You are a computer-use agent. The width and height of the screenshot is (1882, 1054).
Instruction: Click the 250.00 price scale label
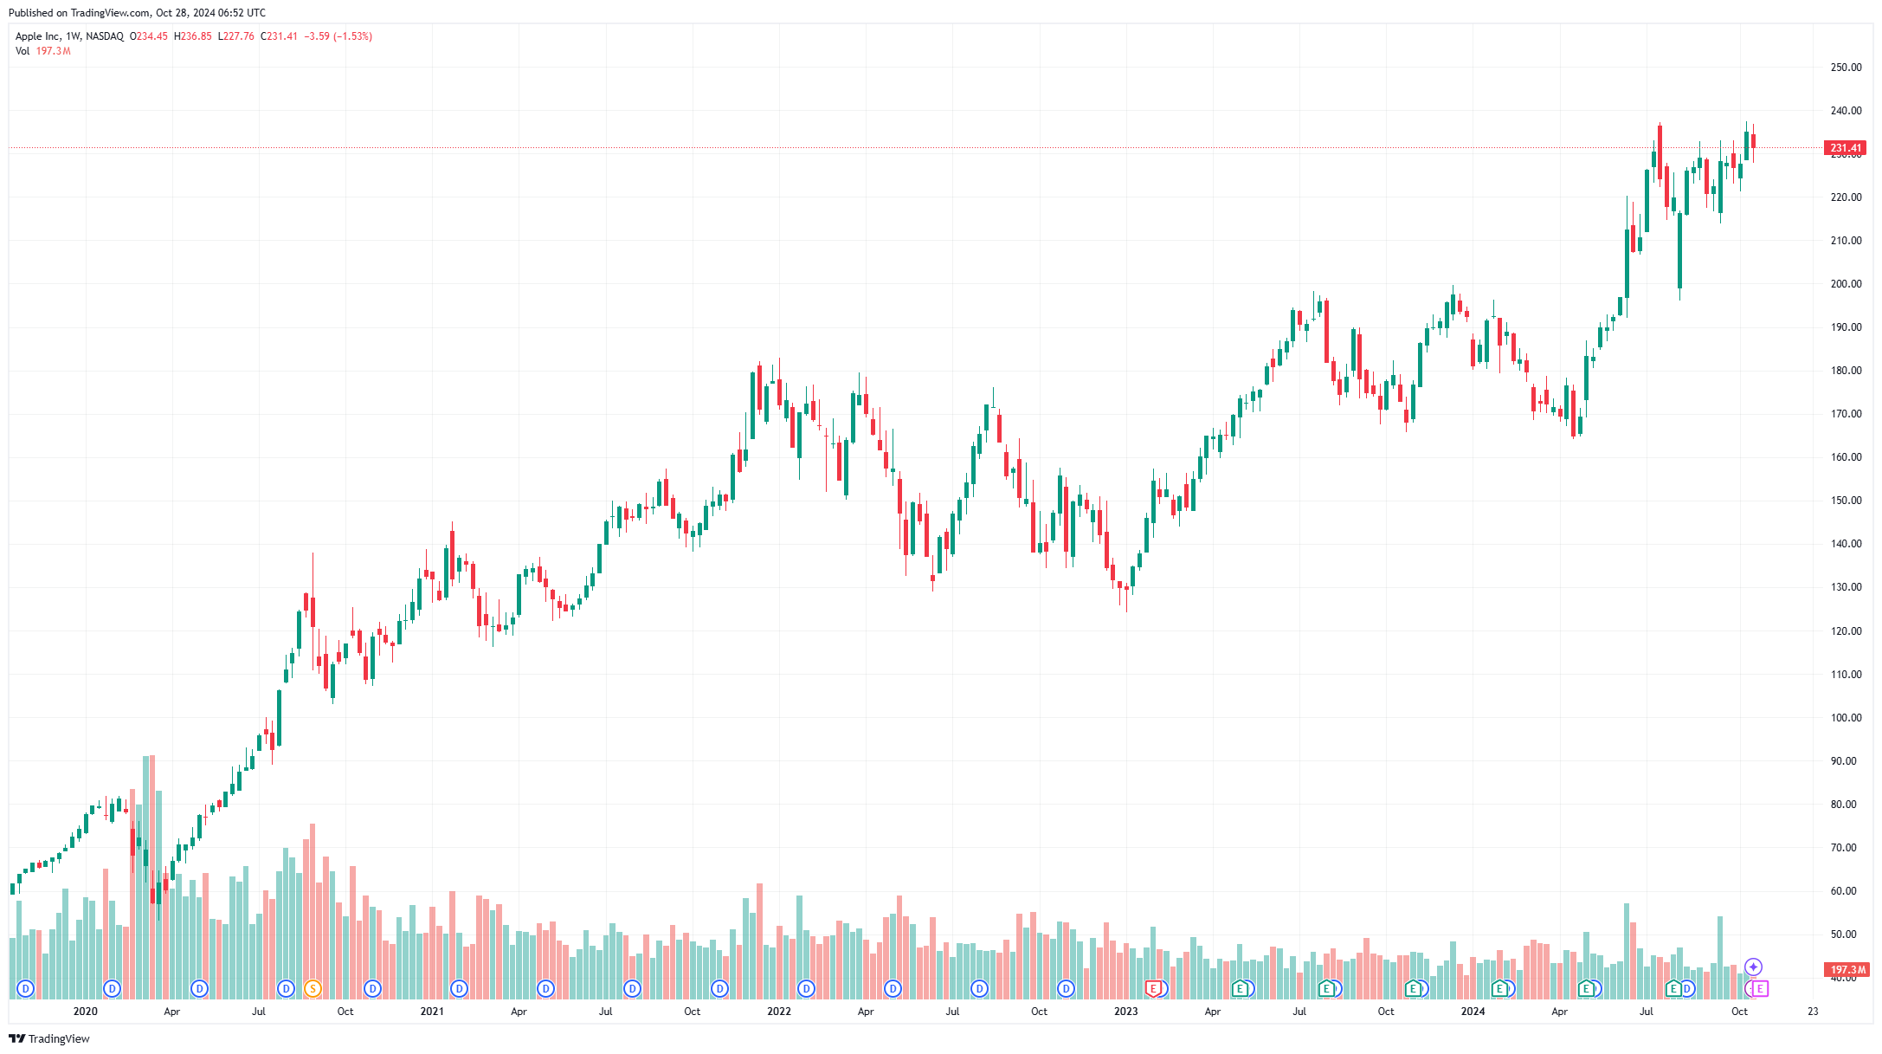tap(1846, 68)
